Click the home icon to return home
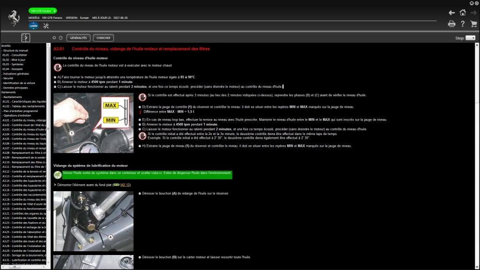This screenshot has height=270, width=480. pyautogui.click(x=463, y=12)
